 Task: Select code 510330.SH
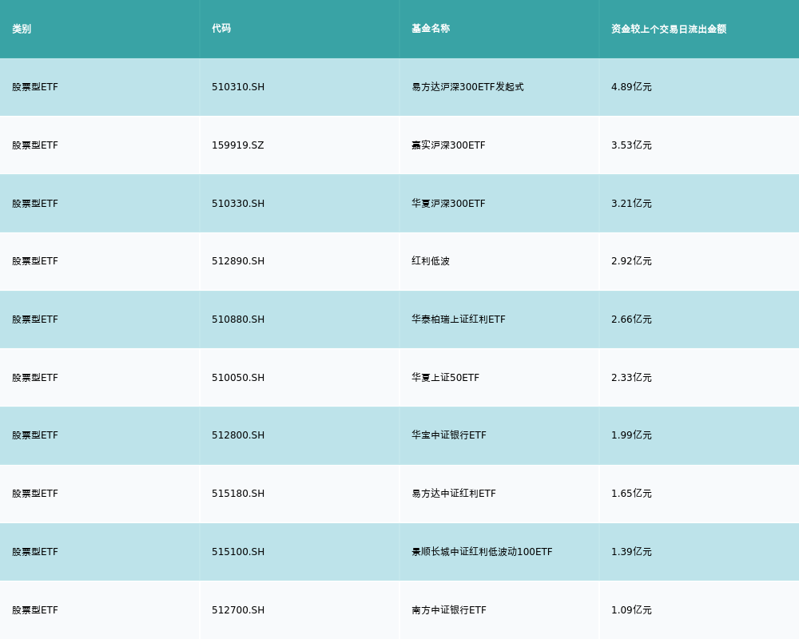[238, 204]
